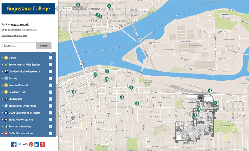Expand the Residence Halls arrow
249x151 pixels.
click(x=2, y=92)
